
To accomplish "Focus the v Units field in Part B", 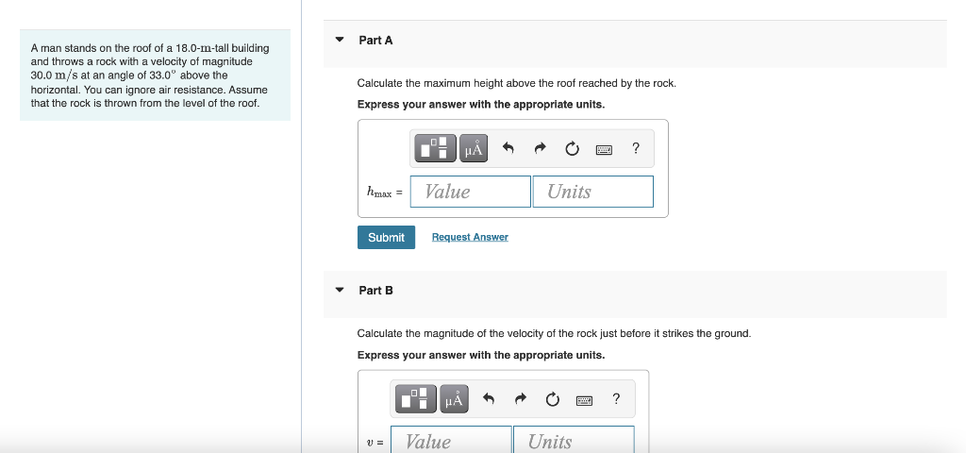I will (574, 440).
